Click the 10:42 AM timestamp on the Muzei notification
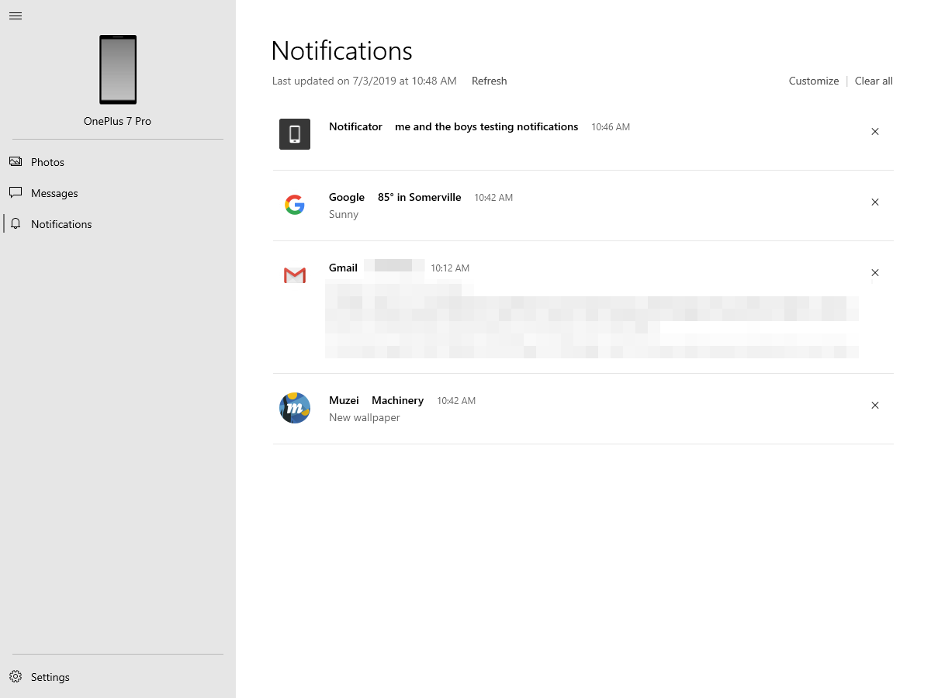This screenshot has height=698, width=931. tap(456, 401)
